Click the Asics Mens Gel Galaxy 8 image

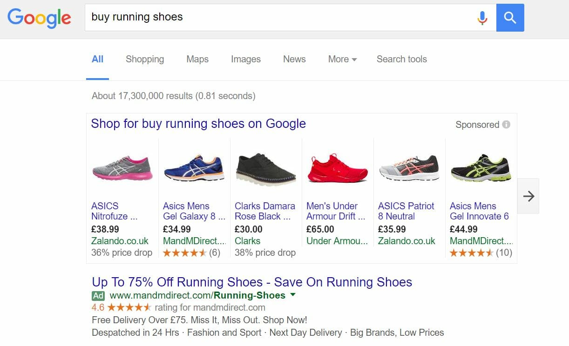pyautogui.click(x=194, y=168)
